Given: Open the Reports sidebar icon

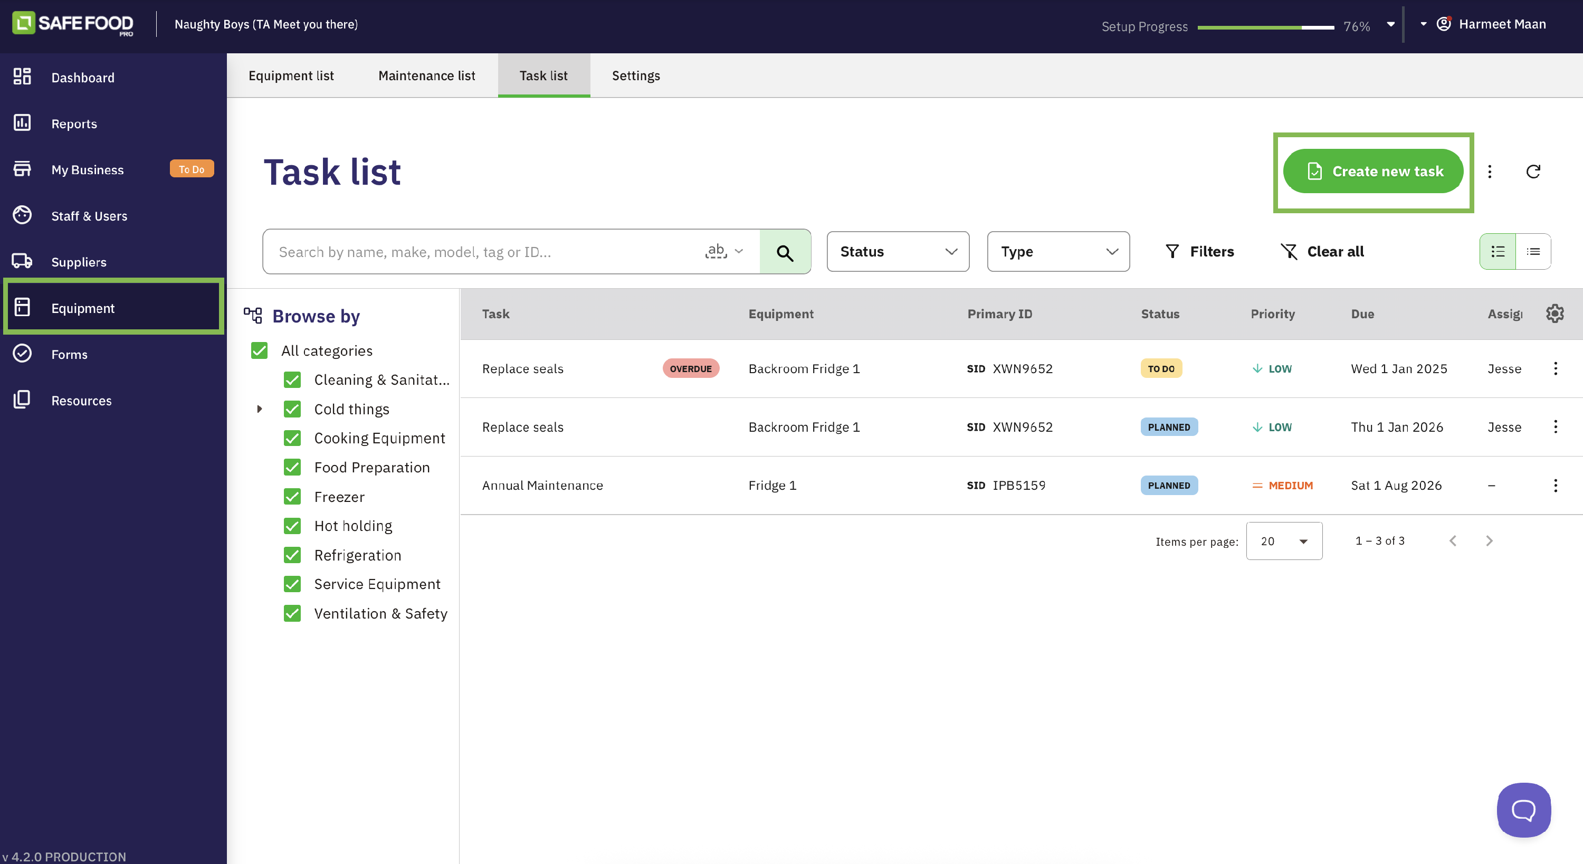Looking at the screenshot, I should (x=22, y=123).
